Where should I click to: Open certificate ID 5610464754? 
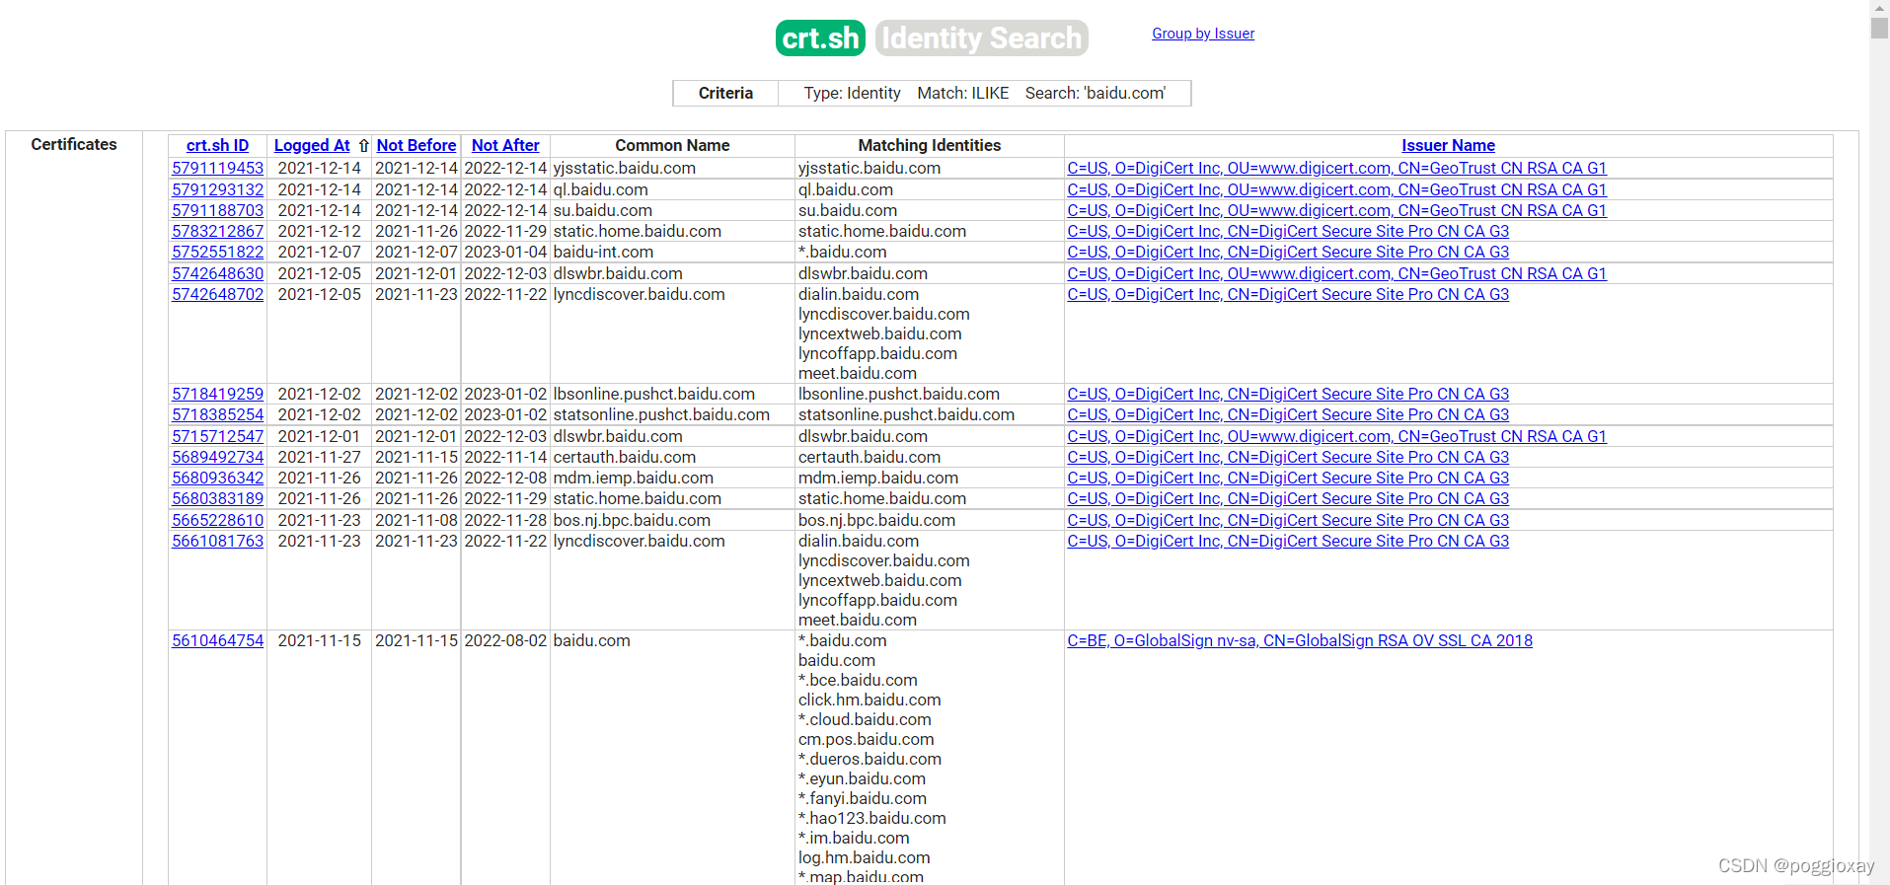[218, 640]
